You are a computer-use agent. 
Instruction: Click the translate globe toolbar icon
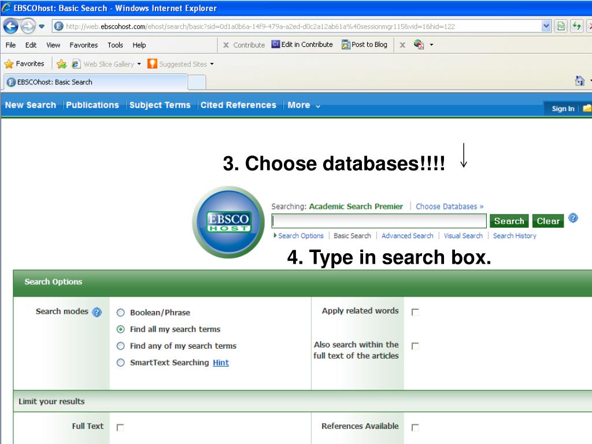tap(419, 44)
